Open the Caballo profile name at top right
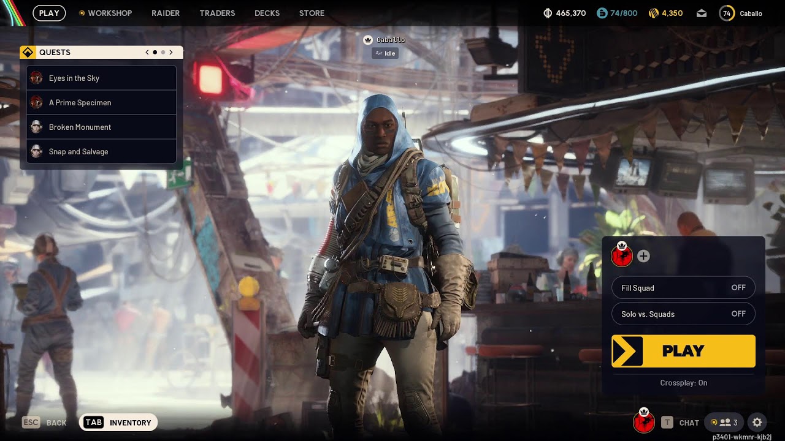The image size is (785, 441). (x=751, y=13)
